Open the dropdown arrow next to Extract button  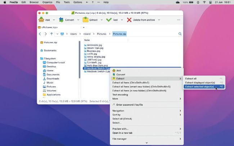click(102, 20)
